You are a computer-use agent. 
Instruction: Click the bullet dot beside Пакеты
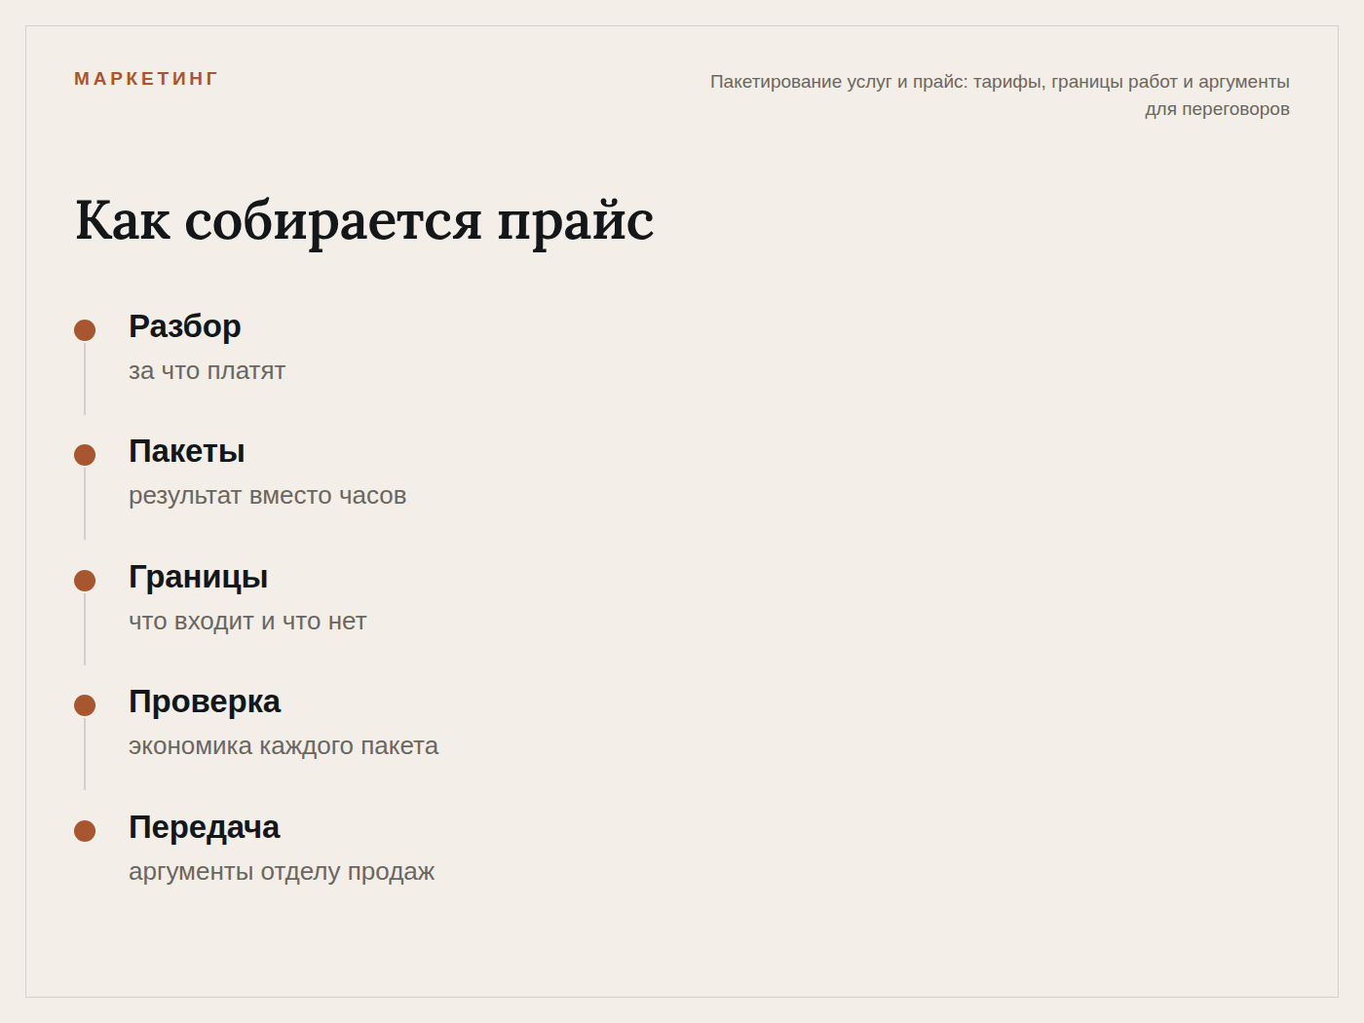tap(85, 455)
